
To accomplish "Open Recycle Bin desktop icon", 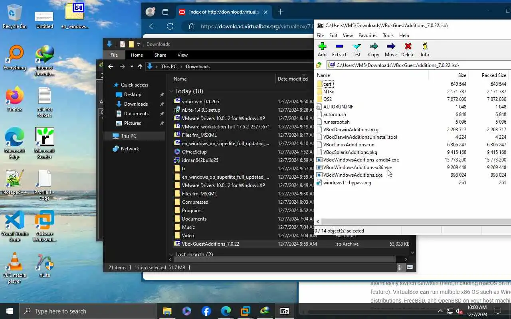I will coord(15,16).
